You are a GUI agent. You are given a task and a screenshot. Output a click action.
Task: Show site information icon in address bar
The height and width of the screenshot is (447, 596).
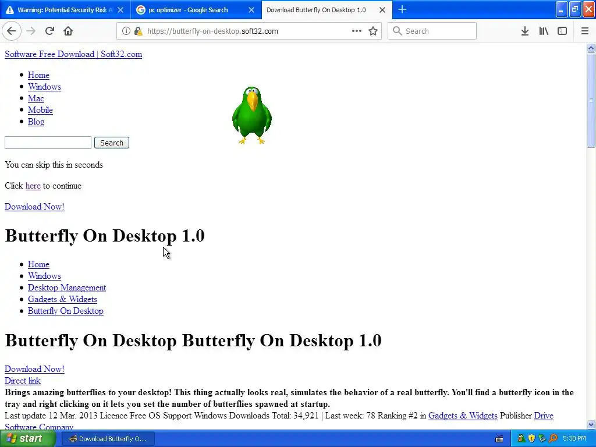[x=126, y=31]
